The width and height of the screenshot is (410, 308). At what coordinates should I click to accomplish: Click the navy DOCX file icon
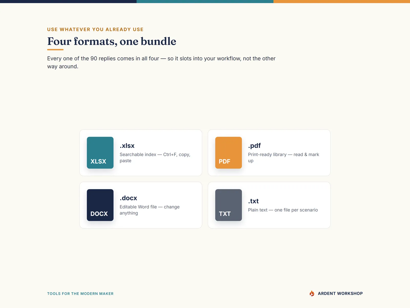(x=100, y=205)
